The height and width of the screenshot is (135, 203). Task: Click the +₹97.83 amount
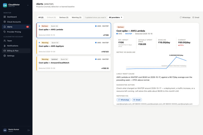pos(105,52)
